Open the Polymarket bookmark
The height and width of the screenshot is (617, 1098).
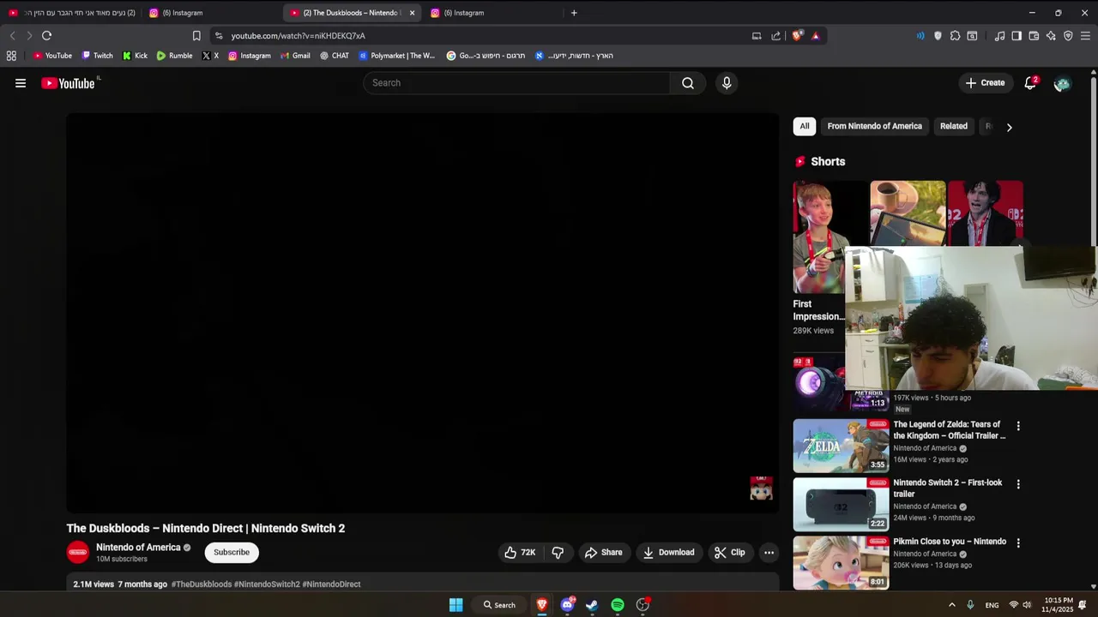(x=397, y=56)
